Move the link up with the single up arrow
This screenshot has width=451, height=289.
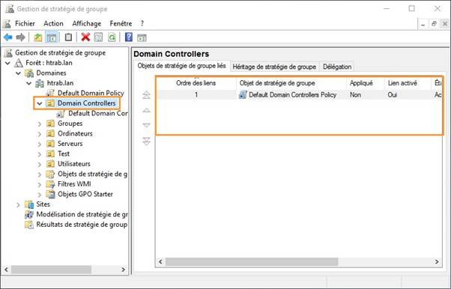pos(146,110)
